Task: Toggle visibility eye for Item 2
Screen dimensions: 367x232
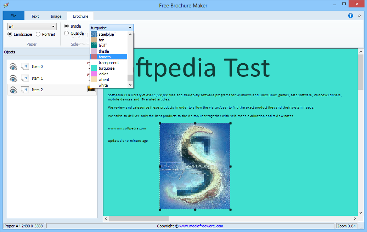Action: pyautogui.click(x=13, y=90)
